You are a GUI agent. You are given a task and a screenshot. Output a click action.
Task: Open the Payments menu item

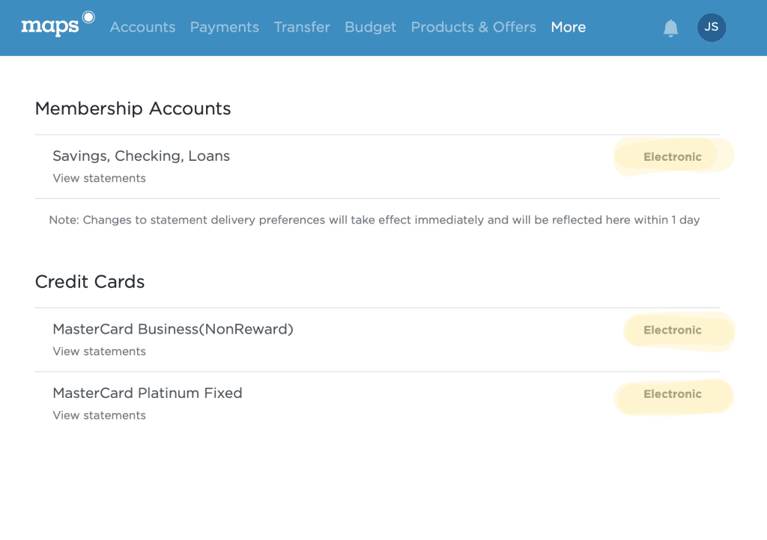224,28
